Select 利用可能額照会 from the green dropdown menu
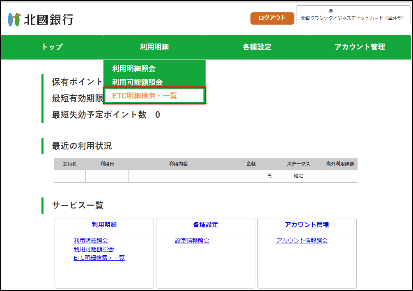The image size is (413, 291). pos(137,82)
